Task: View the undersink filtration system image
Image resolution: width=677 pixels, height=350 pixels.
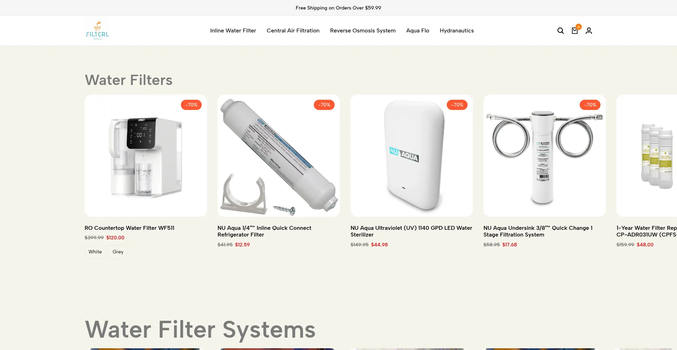Action: [544, 155]
